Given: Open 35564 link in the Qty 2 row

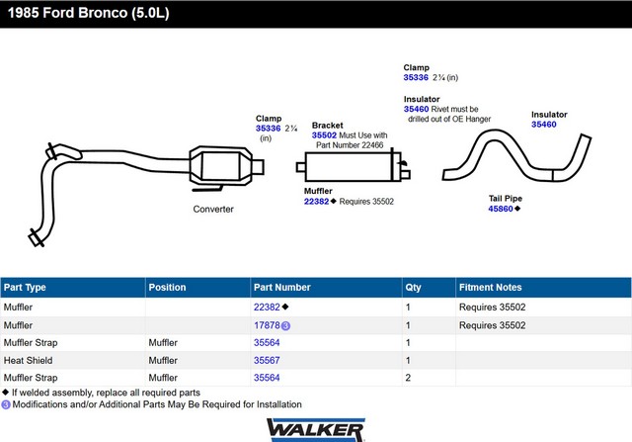Looking at the screenshot, I should 267,378.
